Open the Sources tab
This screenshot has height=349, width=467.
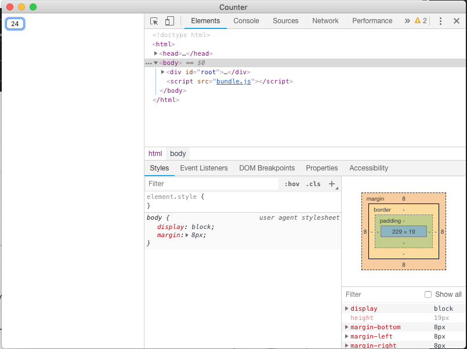285,21
